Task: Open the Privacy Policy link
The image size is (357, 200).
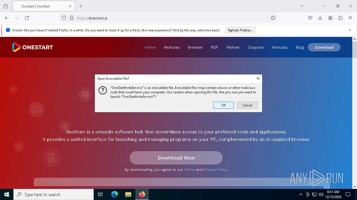Action: [215, 169]
